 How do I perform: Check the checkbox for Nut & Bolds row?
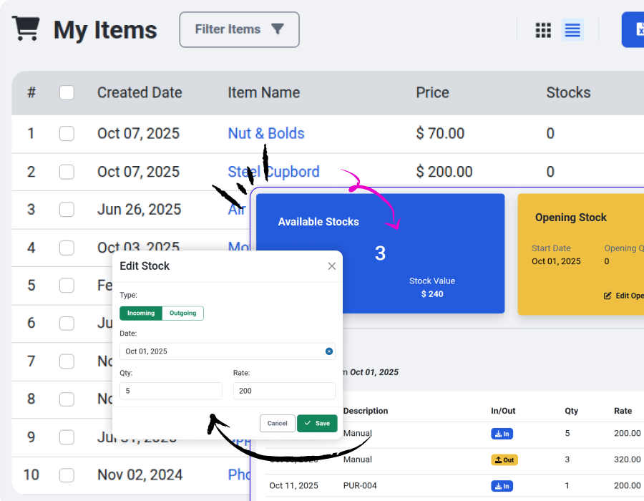coord(67,134)
